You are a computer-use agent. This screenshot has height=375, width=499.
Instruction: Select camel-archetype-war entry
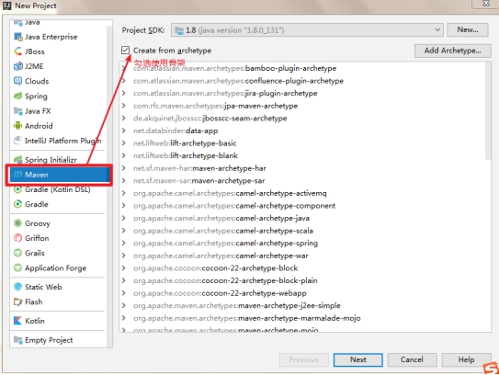[221, 256]
